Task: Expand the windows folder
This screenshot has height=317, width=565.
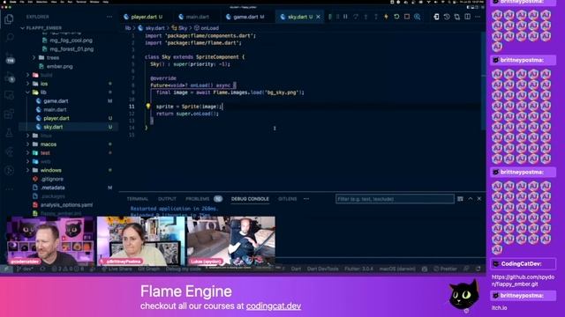Action: (51, 170)
